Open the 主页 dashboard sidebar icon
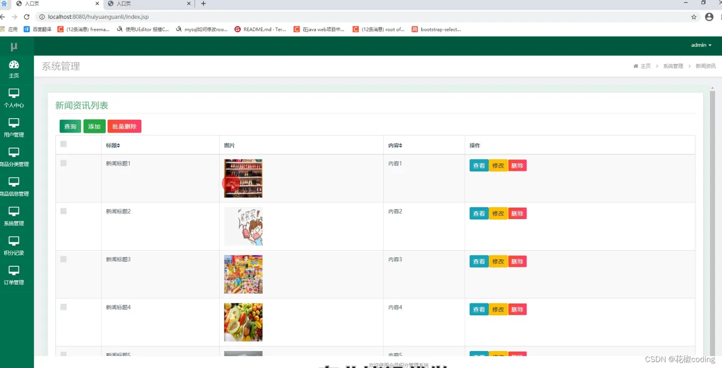The image size is (722, 368). click(14, 69)
